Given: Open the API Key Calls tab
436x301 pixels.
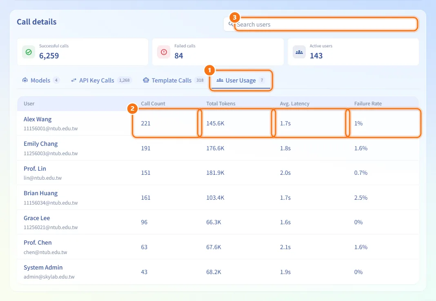Looking at the screenshot, I should pos(101,80).
